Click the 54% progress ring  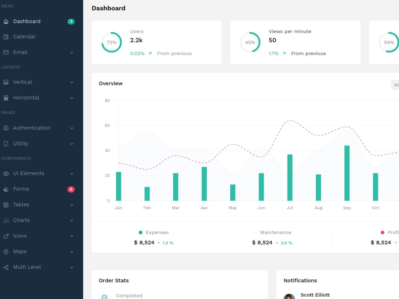(x=389, y=43)
